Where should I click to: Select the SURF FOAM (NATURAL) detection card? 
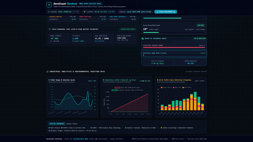pos(122,18)
